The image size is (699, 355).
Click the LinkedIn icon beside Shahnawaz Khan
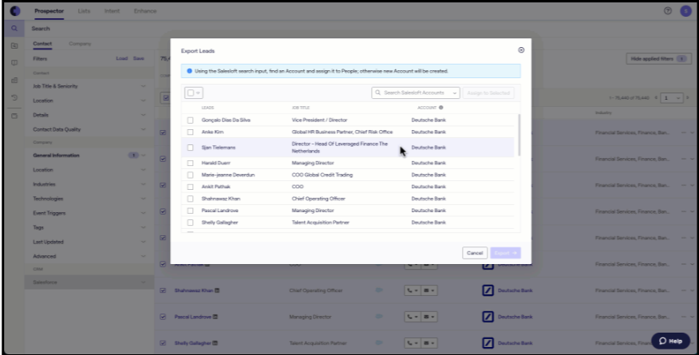(x=217, y=290)
